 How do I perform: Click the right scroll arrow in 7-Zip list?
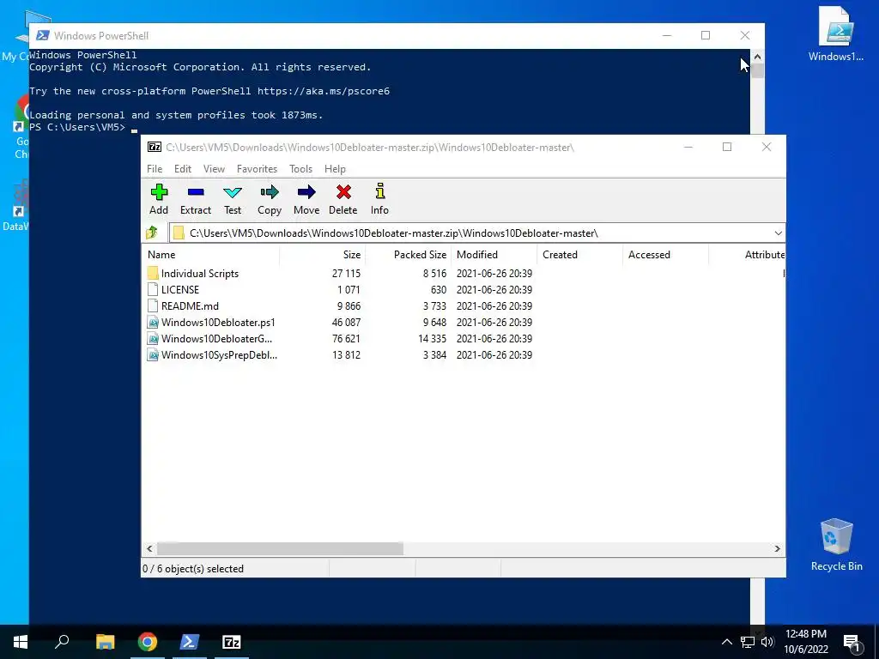tap(778, 548)
